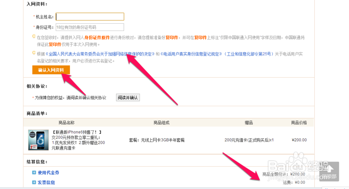The image size is (349, 189).
Task: Expand the 发票信息 section
Action: (x=46, y=182)
